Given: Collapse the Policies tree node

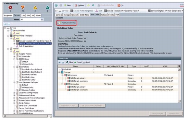Looking at the screenshot, I should (x=8, y=49).
